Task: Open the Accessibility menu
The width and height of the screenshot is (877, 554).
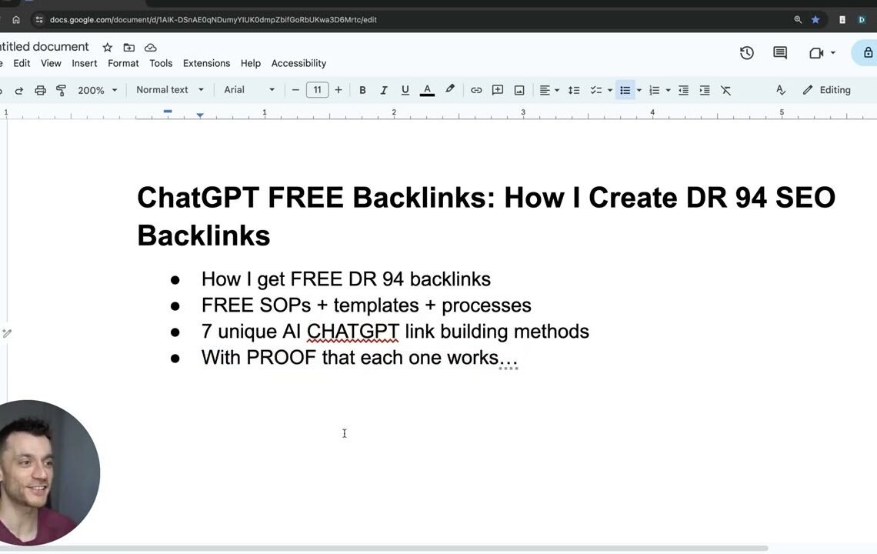Action: point(298,63)
